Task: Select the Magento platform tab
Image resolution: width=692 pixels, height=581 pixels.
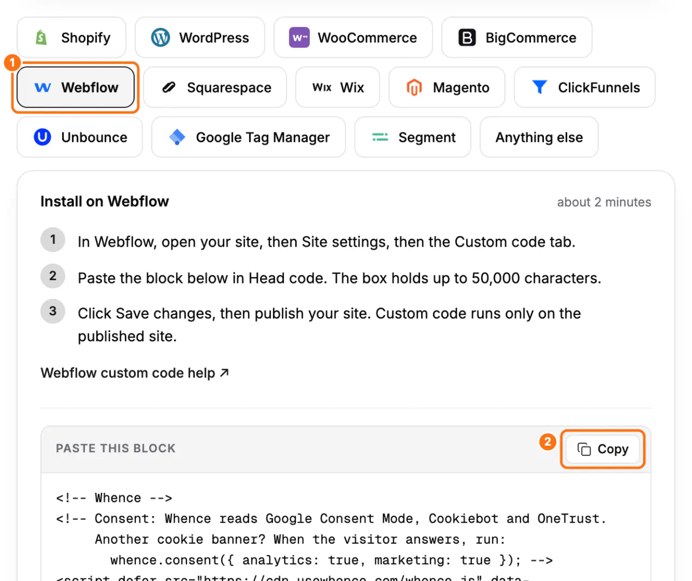Action: coord(447,87)
